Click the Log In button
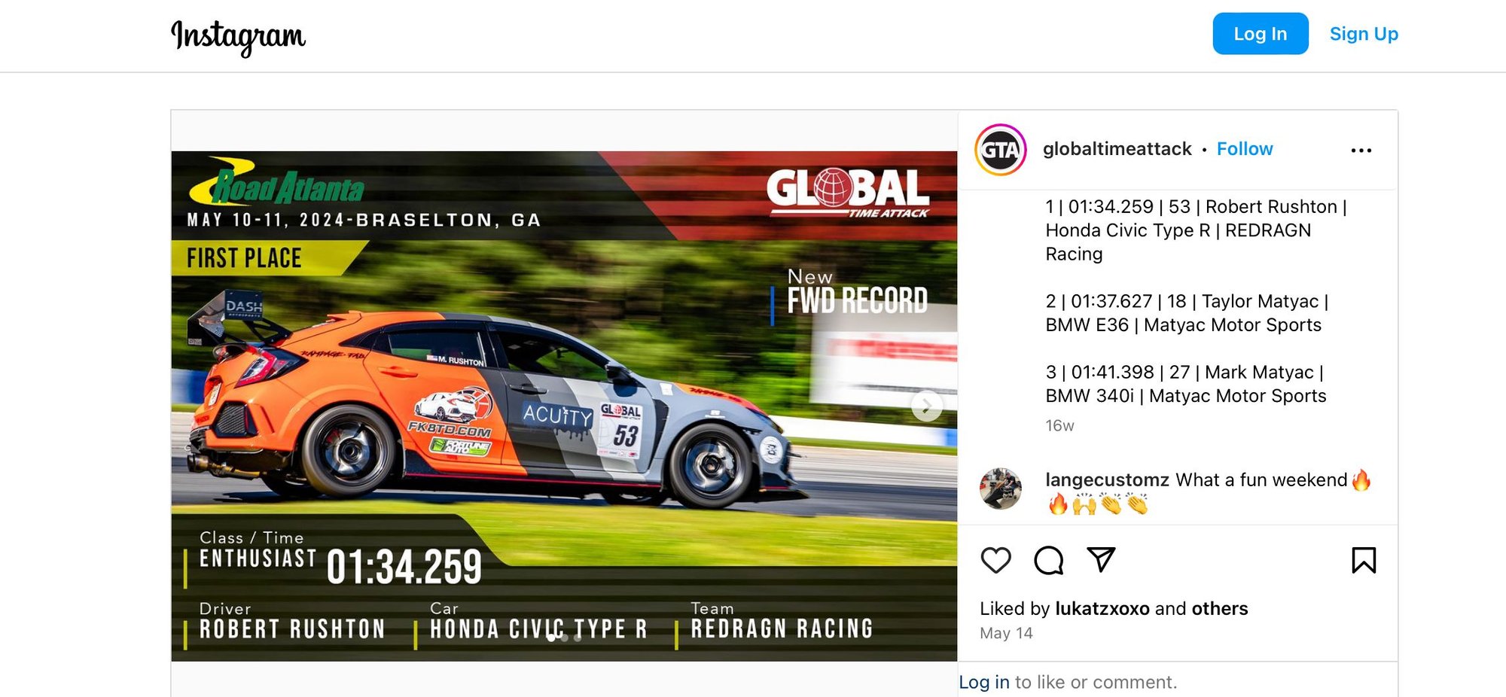 click(x=1261, y=34)
